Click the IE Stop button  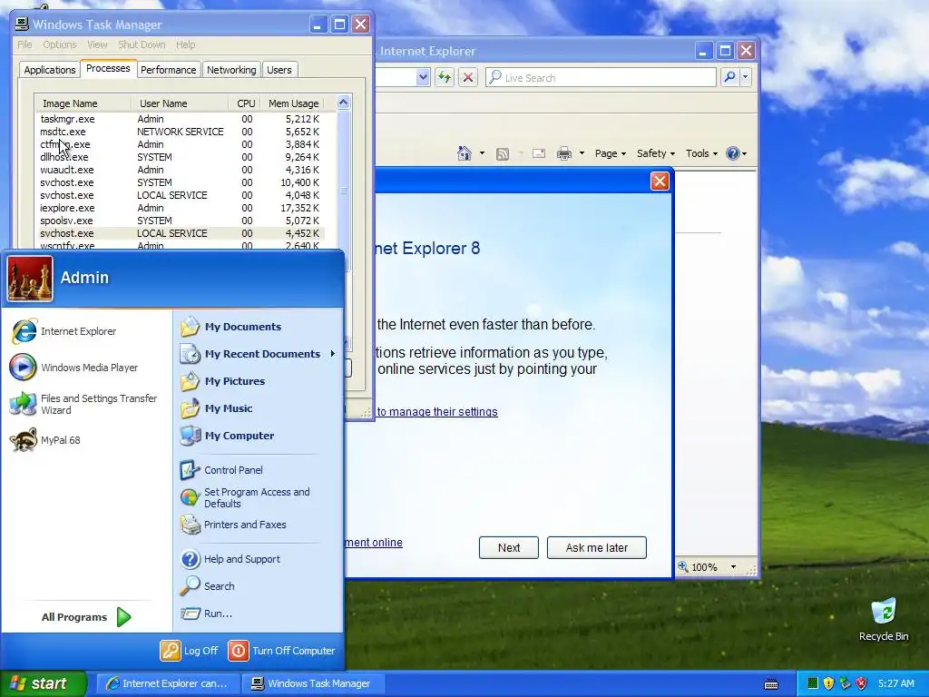pyautogui.click(x=468, y=77)
